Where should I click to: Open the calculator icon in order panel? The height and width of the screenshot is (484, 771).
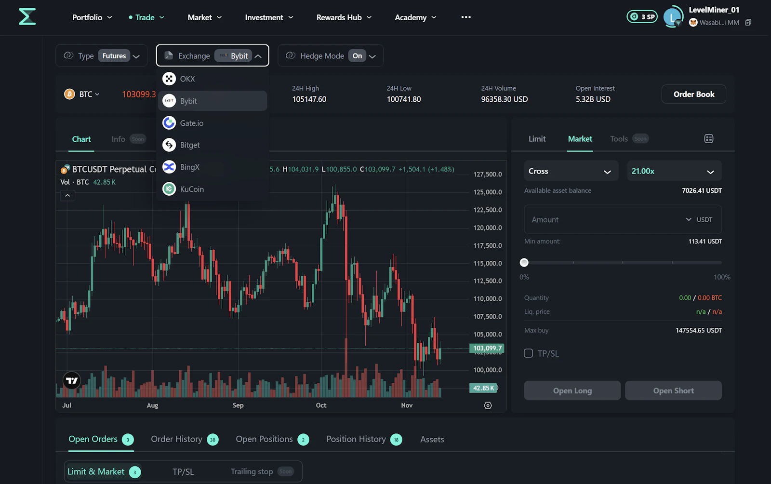tap(708, 139)
